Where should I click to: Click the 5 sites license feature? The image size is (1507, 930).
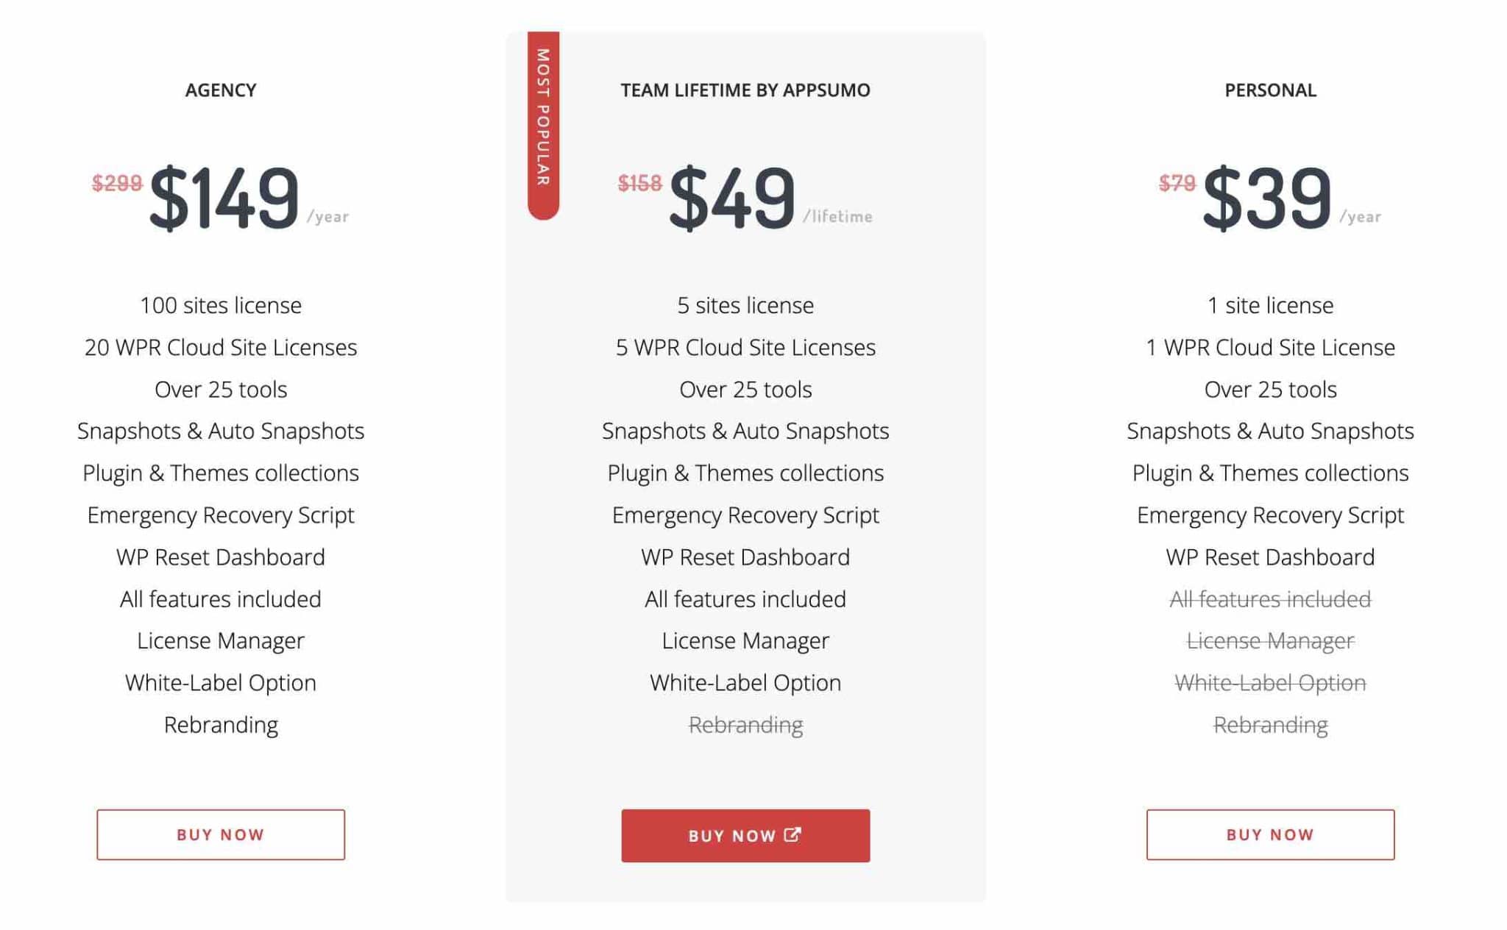pyautogui.click(x=745, y=305)
